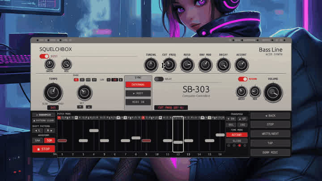Turn off the red reverb switch
Image resolution: width=322 pixels, height=181 pixels.
tap(242, 79)
